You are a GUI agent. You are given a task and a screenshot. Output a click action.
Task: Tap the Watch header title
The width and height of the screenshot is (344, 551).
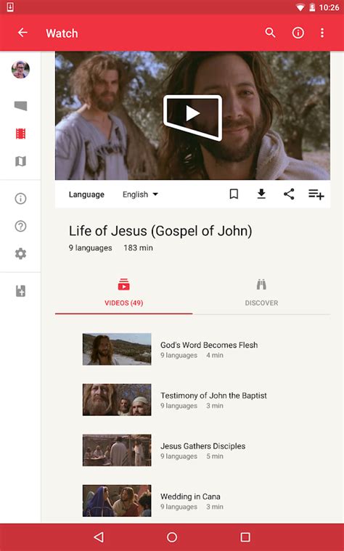click(x=62, y=33)
